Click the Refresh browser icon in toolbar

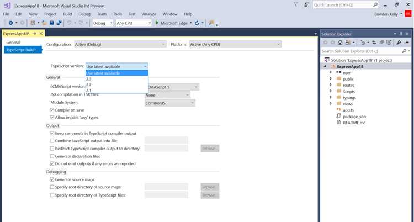click(197, 23)
